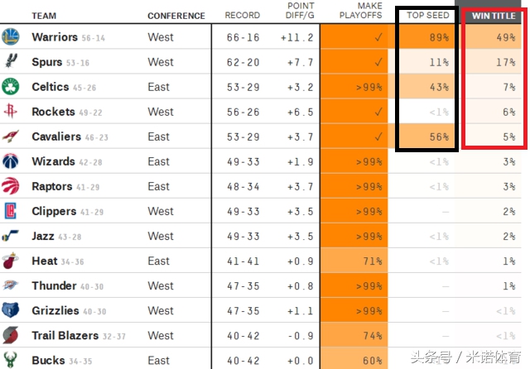
Task: Open the Warriors team name link
Action: point(55,37)
